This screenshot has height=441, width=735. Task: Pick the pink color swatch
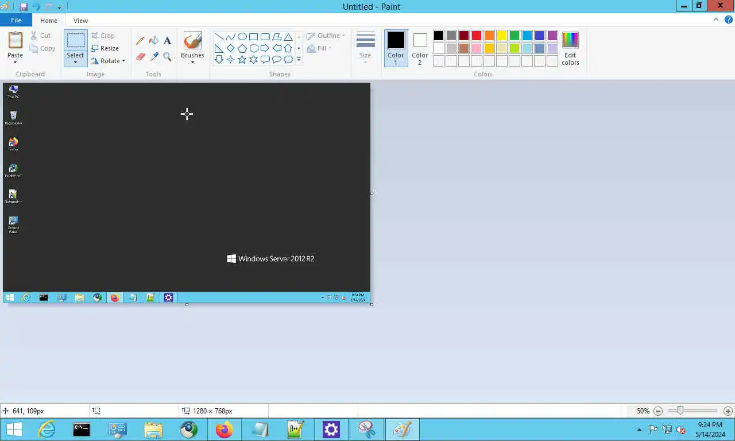click(477, 48)
